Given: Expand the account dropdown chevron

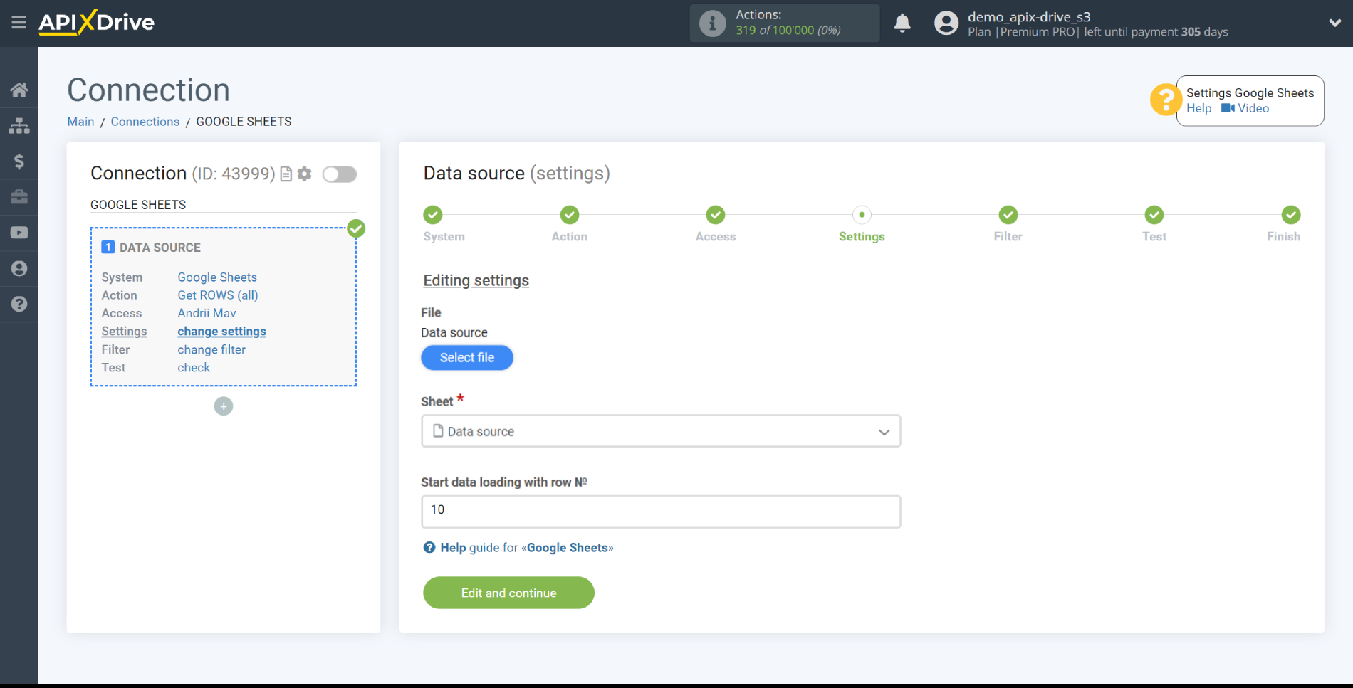Looking at the screenshot, I should [1334, 23].
